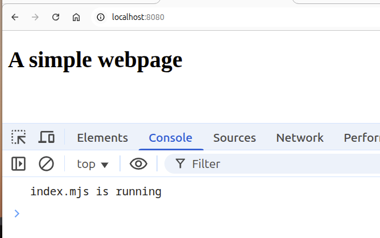The width and height of the screenshot is (380, 238).
Task: Reload the localhost page
Action: [x=56, y=17]
